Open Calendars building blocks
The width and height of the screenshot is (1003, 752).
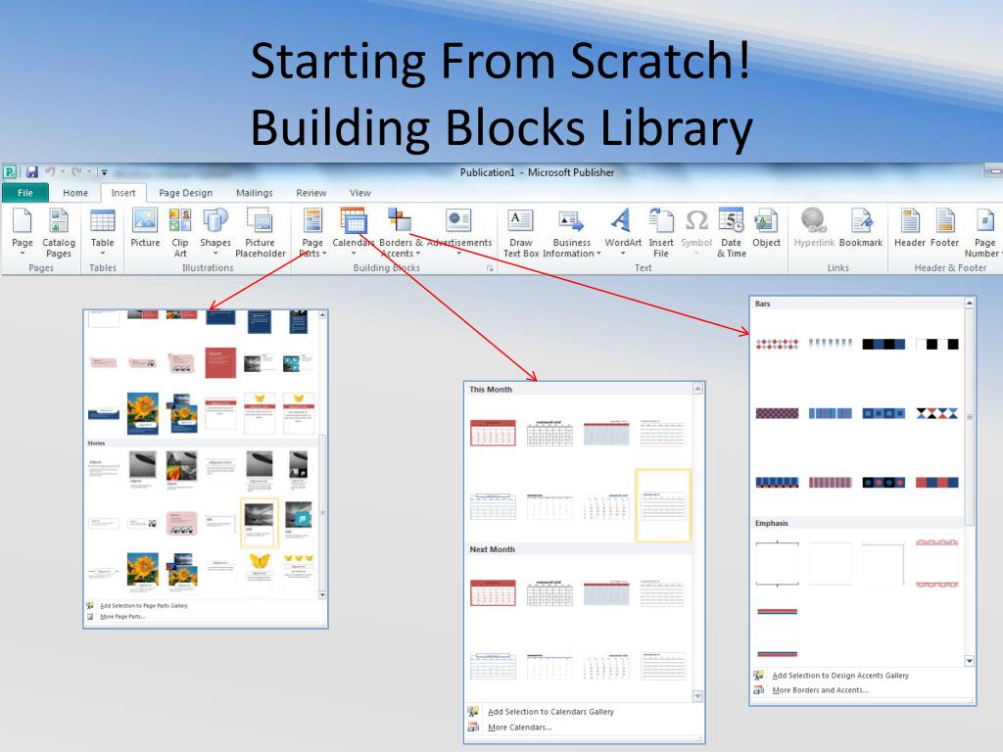point(353,232)
